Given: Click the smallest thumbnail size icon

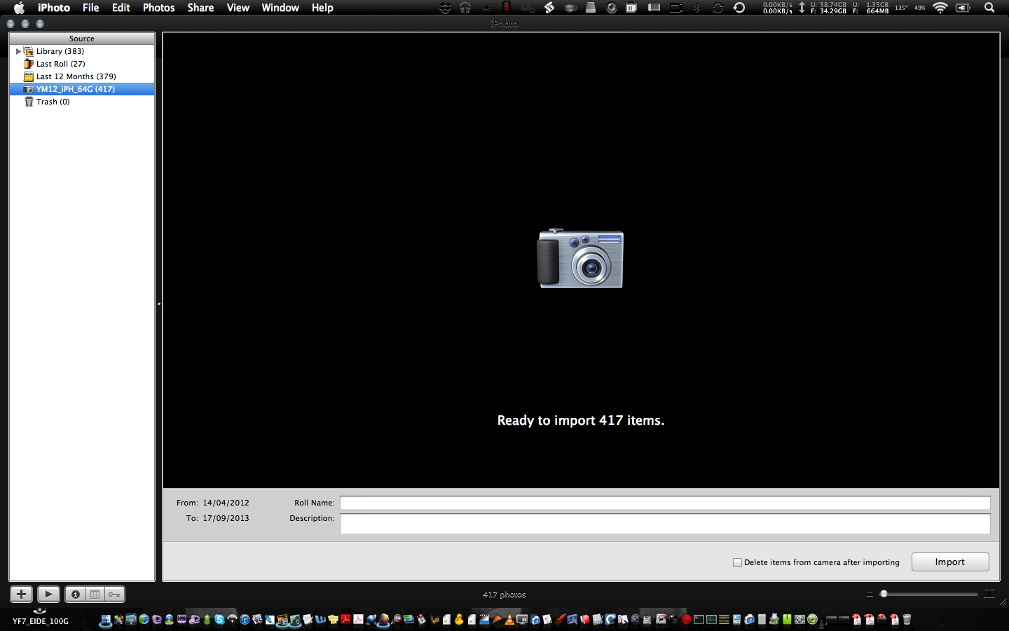Looking at the screenshot, I should 870,594.
